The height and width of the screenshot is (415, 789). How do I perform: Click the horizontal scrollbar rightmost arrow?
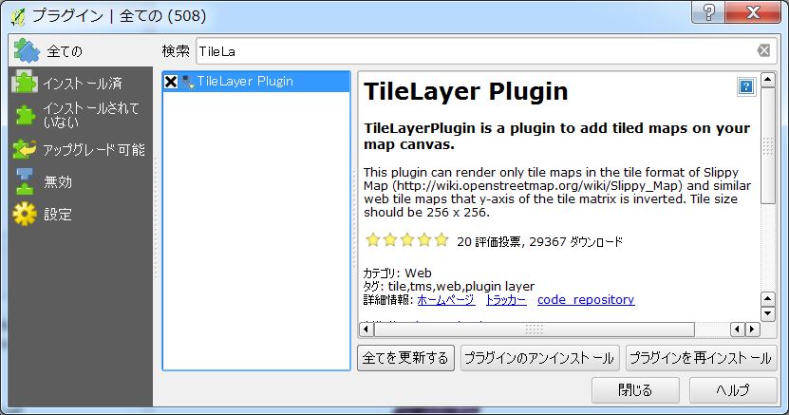[x=753, y=330]
